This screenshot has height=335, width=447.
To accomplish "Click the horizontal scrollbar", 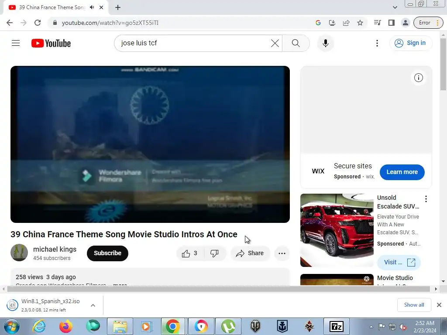I will (218, 289).
